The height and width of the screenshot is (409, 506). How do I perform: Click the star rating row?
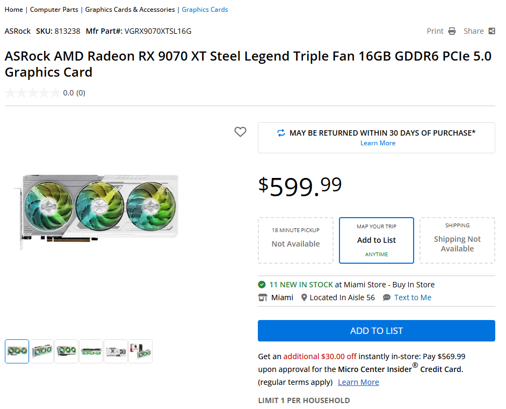[32, 93]
